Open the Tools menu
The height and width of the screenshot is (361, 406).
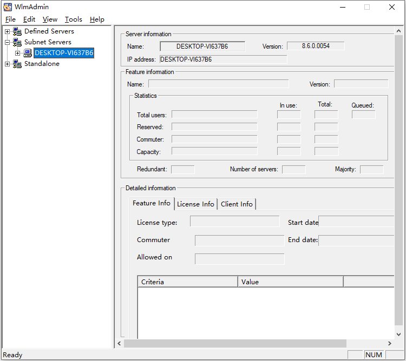pyautogui.click(x=73, y=19)
